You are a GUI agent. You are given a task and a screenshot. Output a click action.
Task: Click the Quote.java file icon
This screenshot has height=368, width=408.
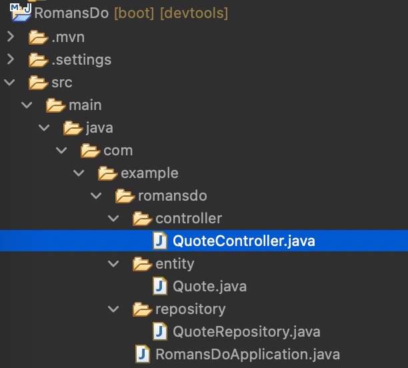click(160, 287)
